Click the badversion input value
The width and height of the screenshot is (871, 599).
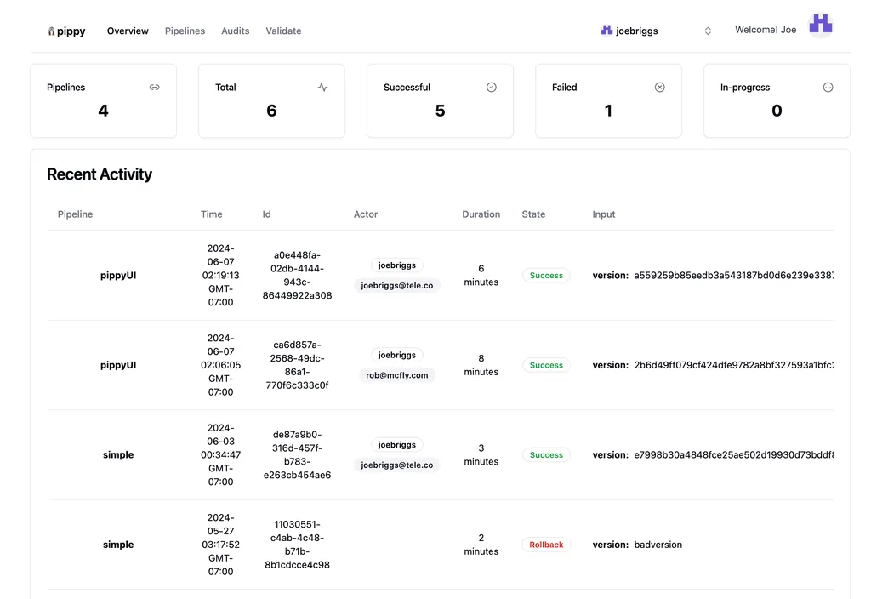pos(658,545)
